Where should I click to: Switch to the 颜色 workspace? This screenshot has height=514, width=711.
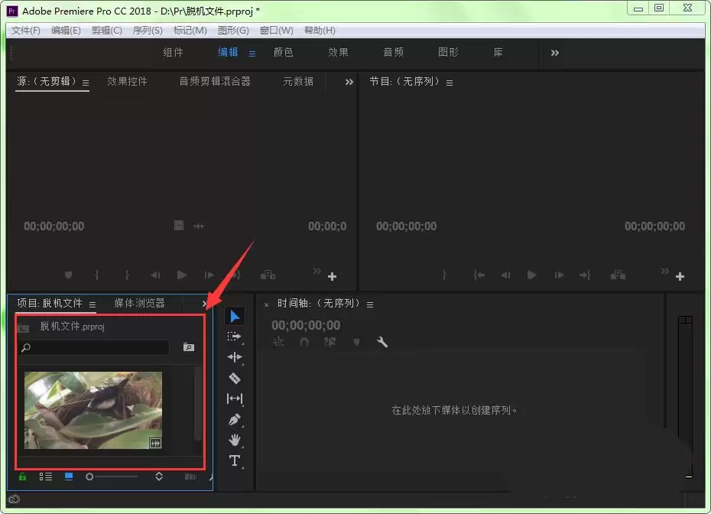coord(284,52)
